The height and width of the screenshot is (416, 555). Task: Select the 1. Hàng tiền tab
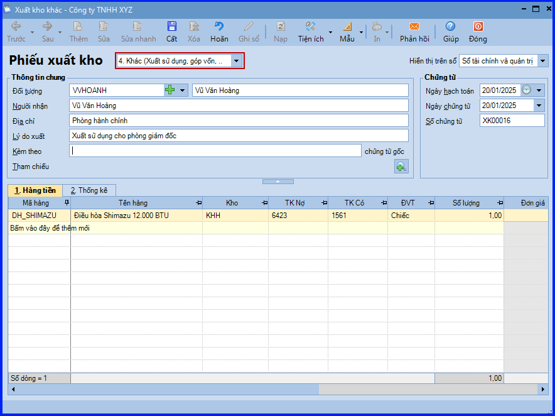click(x=35, y=190)
